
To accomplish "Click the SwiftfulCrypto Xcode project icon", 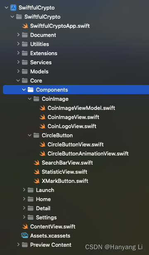I will [13, 7].
